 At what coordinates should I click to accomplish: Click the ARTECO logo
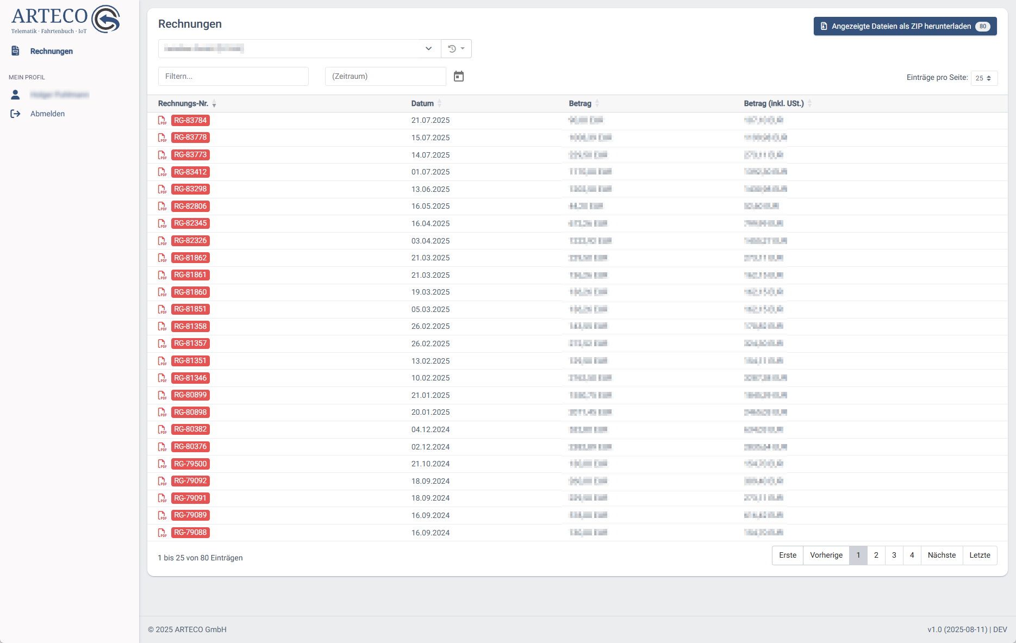[65, 20]
